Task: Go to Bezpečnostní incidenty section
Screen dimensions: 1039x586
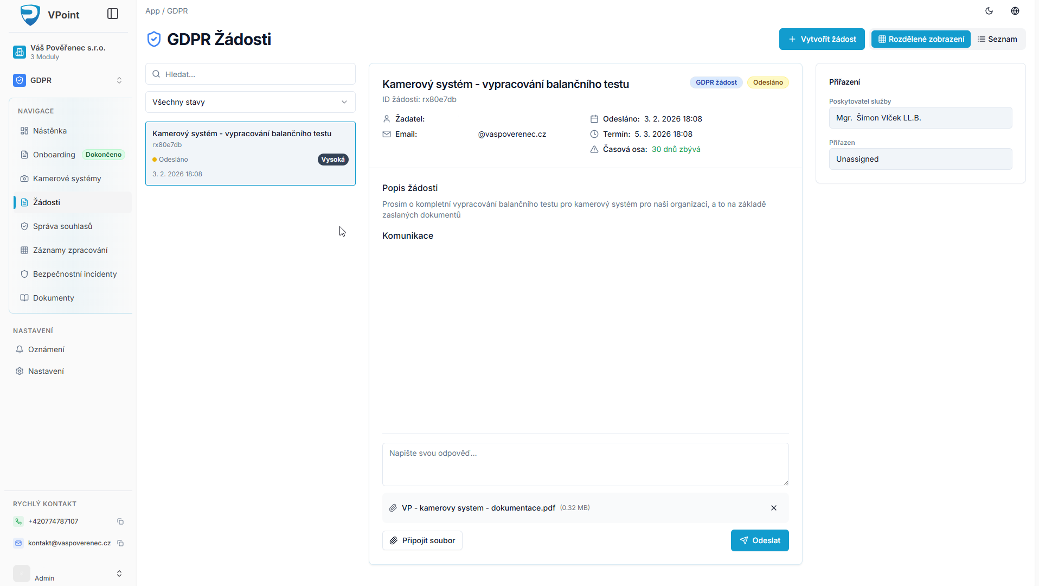Action: (75, 274)
